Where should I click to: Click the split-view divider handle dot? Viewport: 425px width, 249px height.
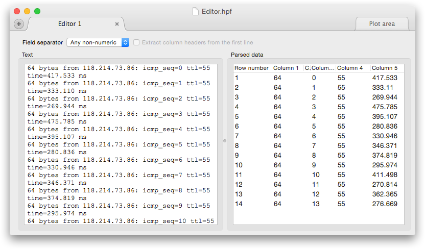pos(225,140)
